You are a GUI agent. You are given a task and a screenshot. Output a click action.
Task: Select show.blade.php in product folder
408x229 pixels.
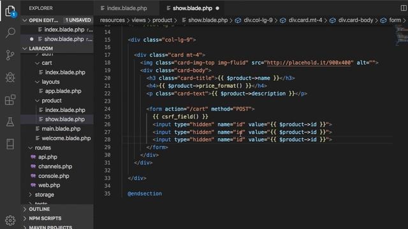click(x=57, y=120)
